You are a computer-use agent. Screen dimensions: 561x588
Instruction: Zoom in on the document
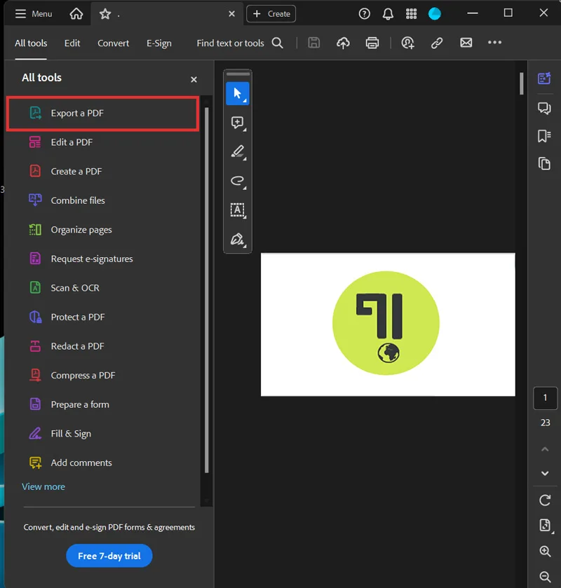click(545, 552)
